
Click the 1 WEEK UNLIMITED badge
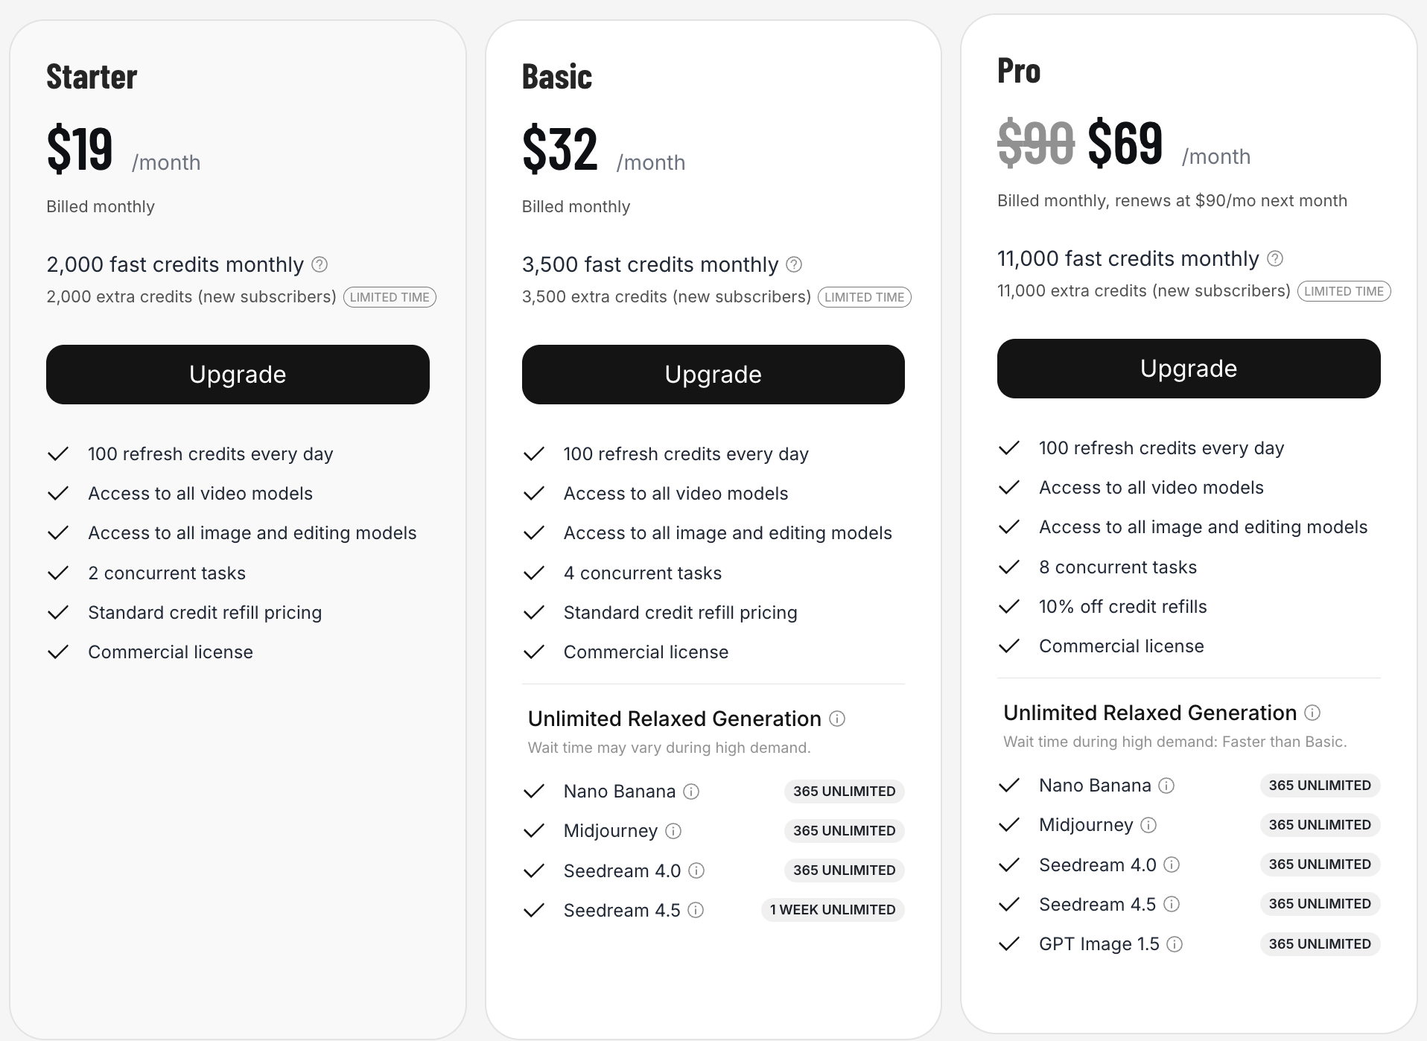click(x=832, y=910)
